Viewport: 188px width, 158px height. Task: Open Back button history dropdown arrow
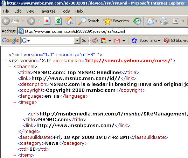coord(23,21)
